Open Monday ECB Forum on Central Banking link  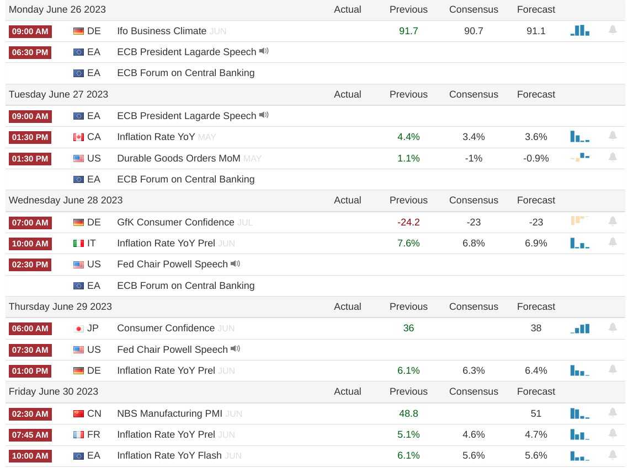[186, 73]
